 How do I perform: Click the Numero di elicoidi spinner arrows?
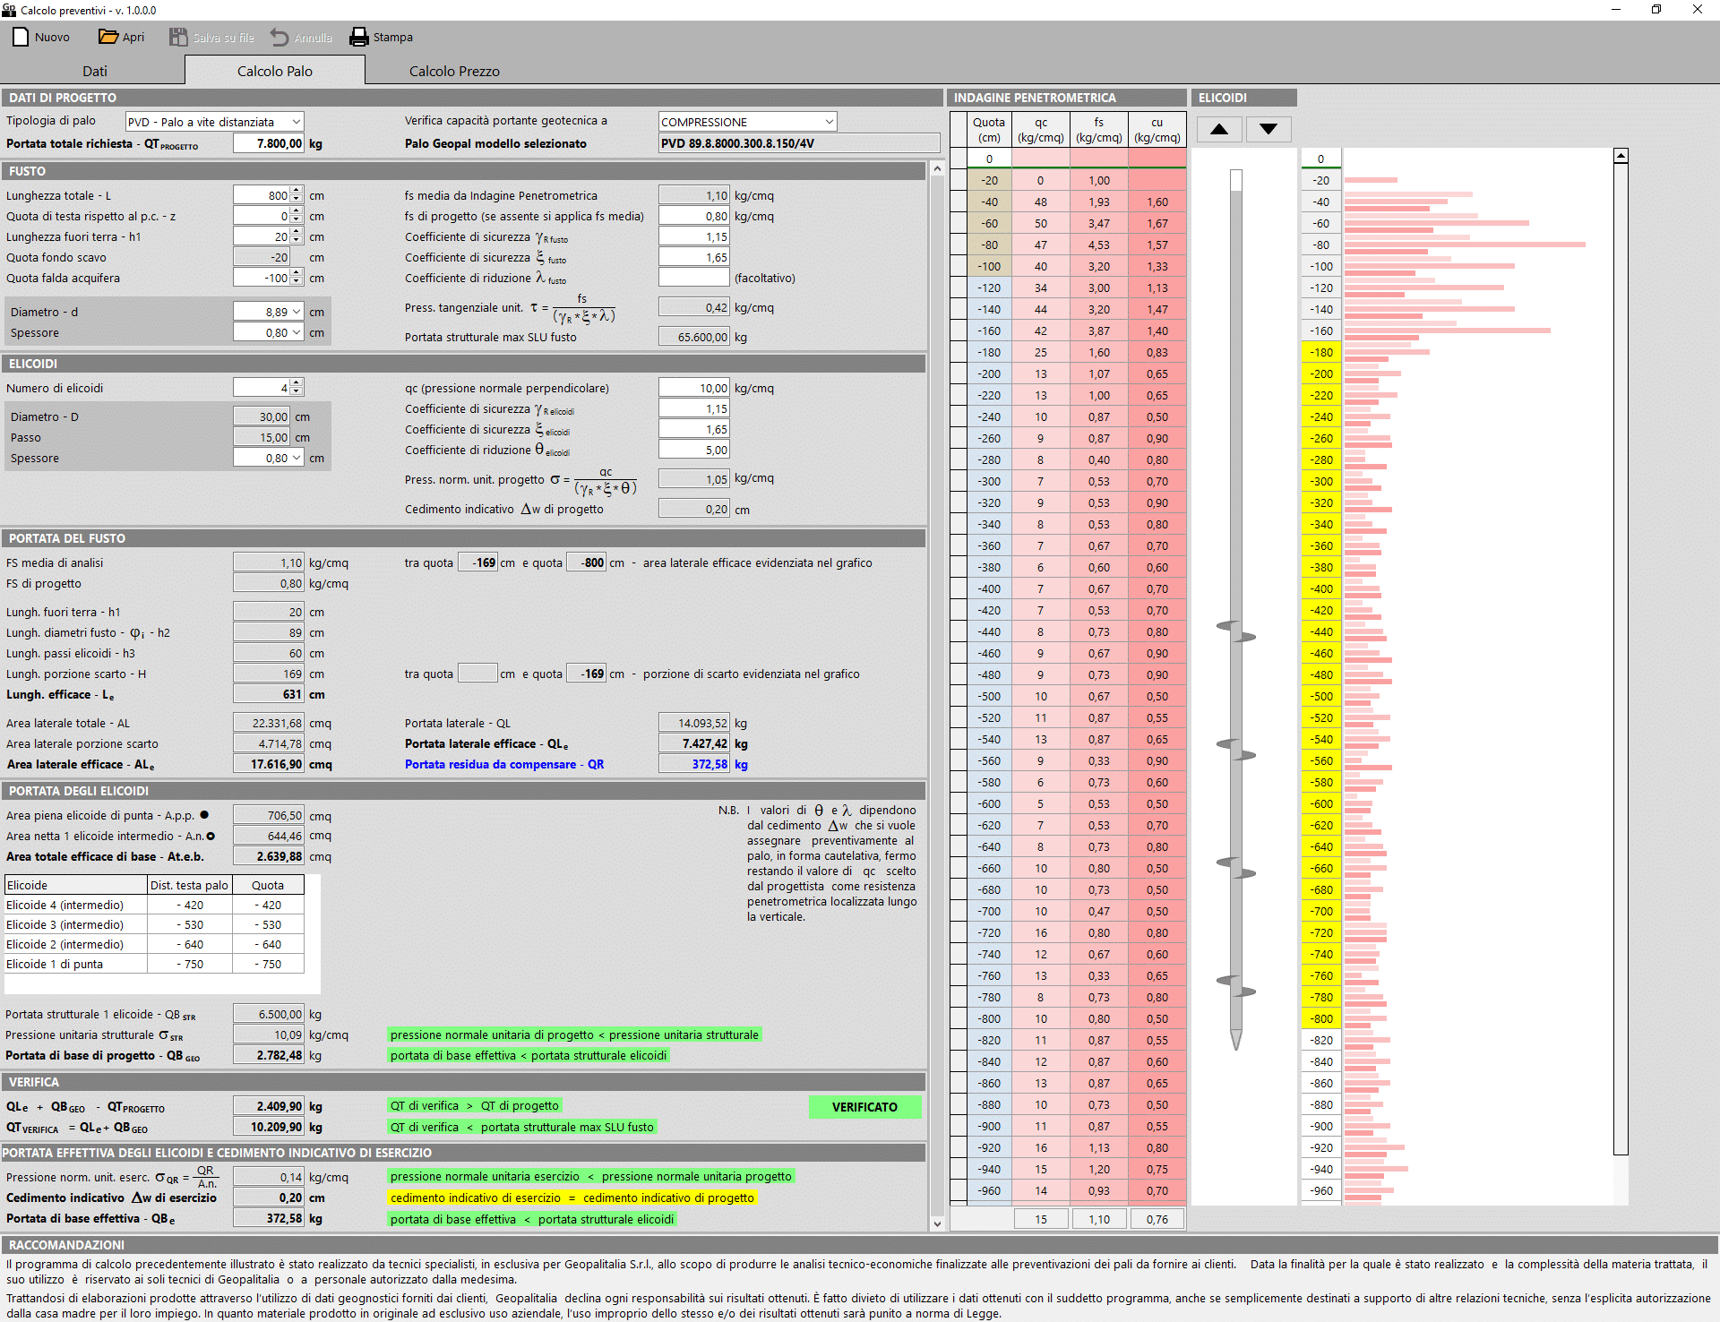point(297,388)
